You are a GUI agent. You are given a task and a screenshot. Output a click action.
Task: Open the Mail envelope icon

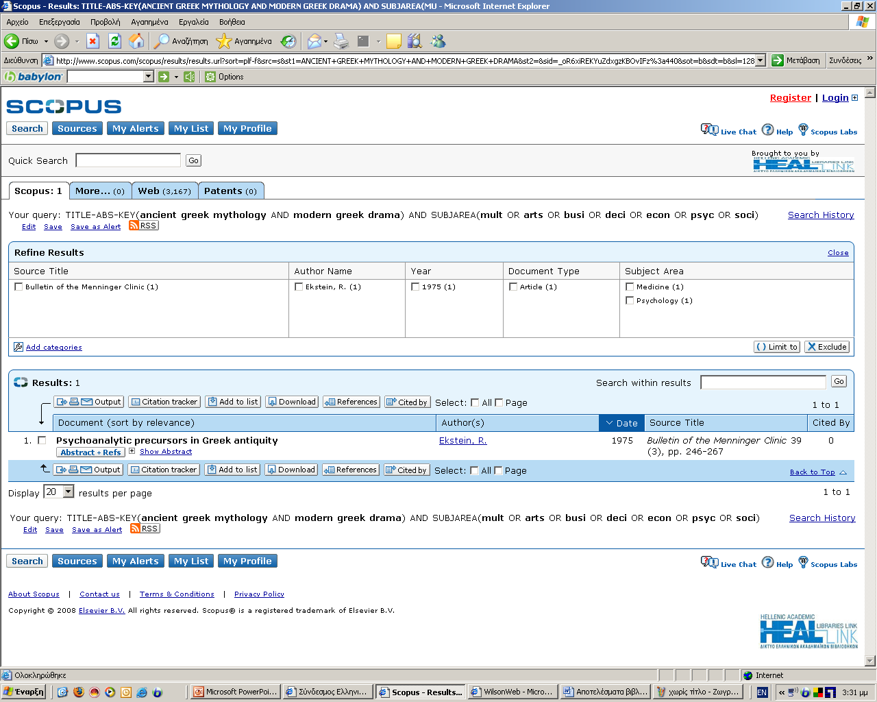314,41
